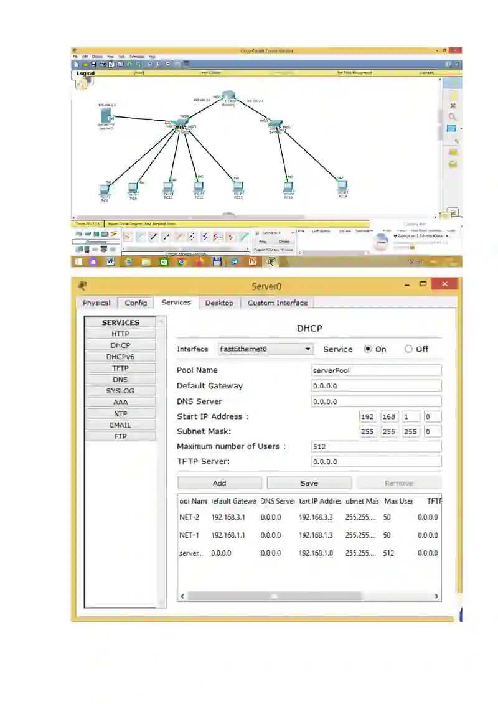Choose the copper cross-over dashed cable

(x=167, y=237)
